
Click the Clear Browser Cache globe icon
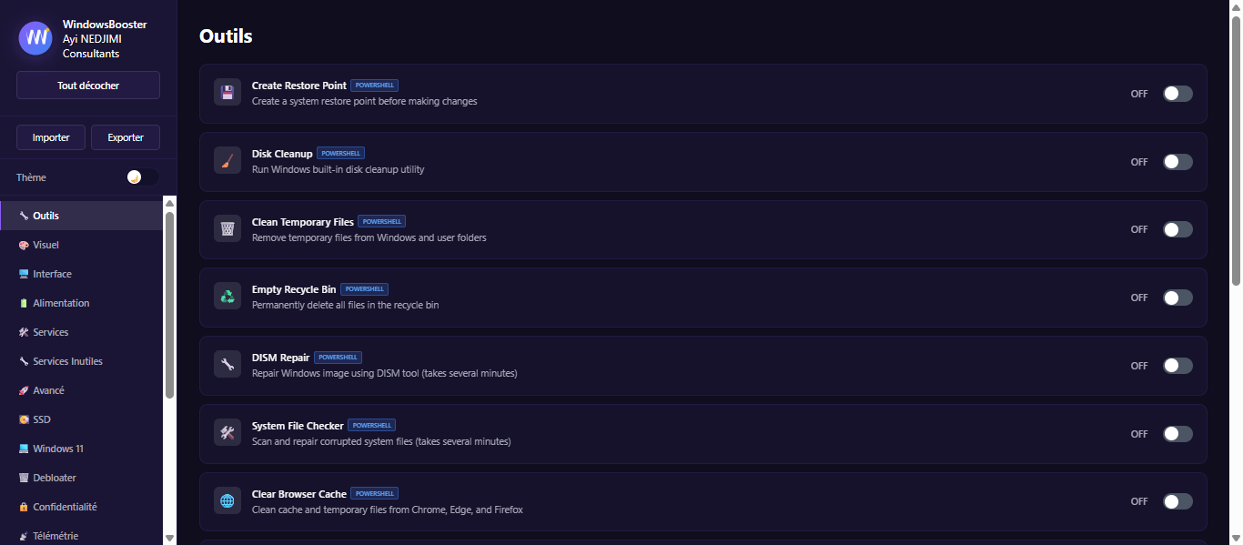(227, 500)
